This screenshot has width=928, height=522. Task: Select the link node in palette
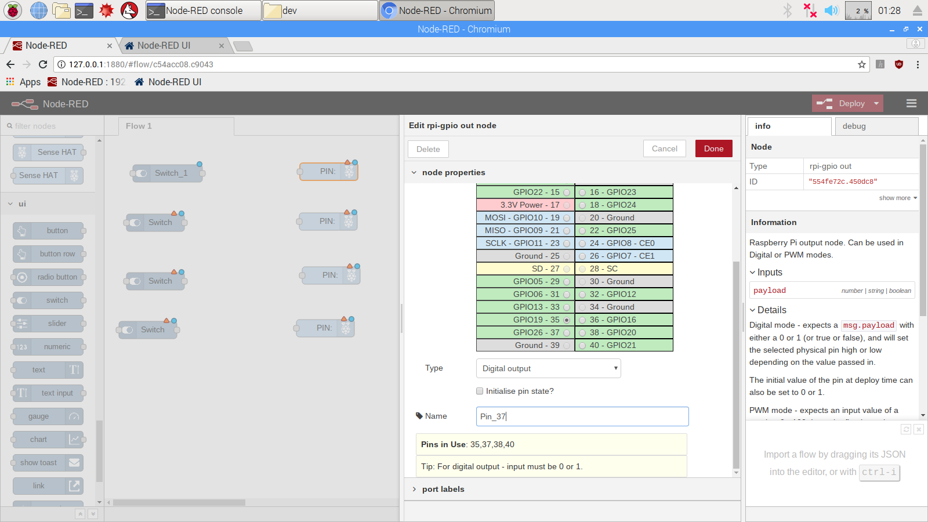48,486
